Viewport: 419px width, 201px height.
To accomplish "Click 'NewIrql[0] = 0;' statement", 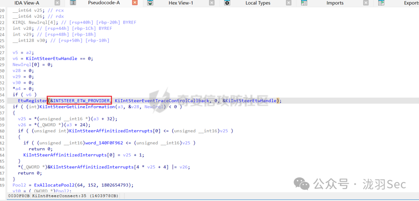I will click(33, 65).
